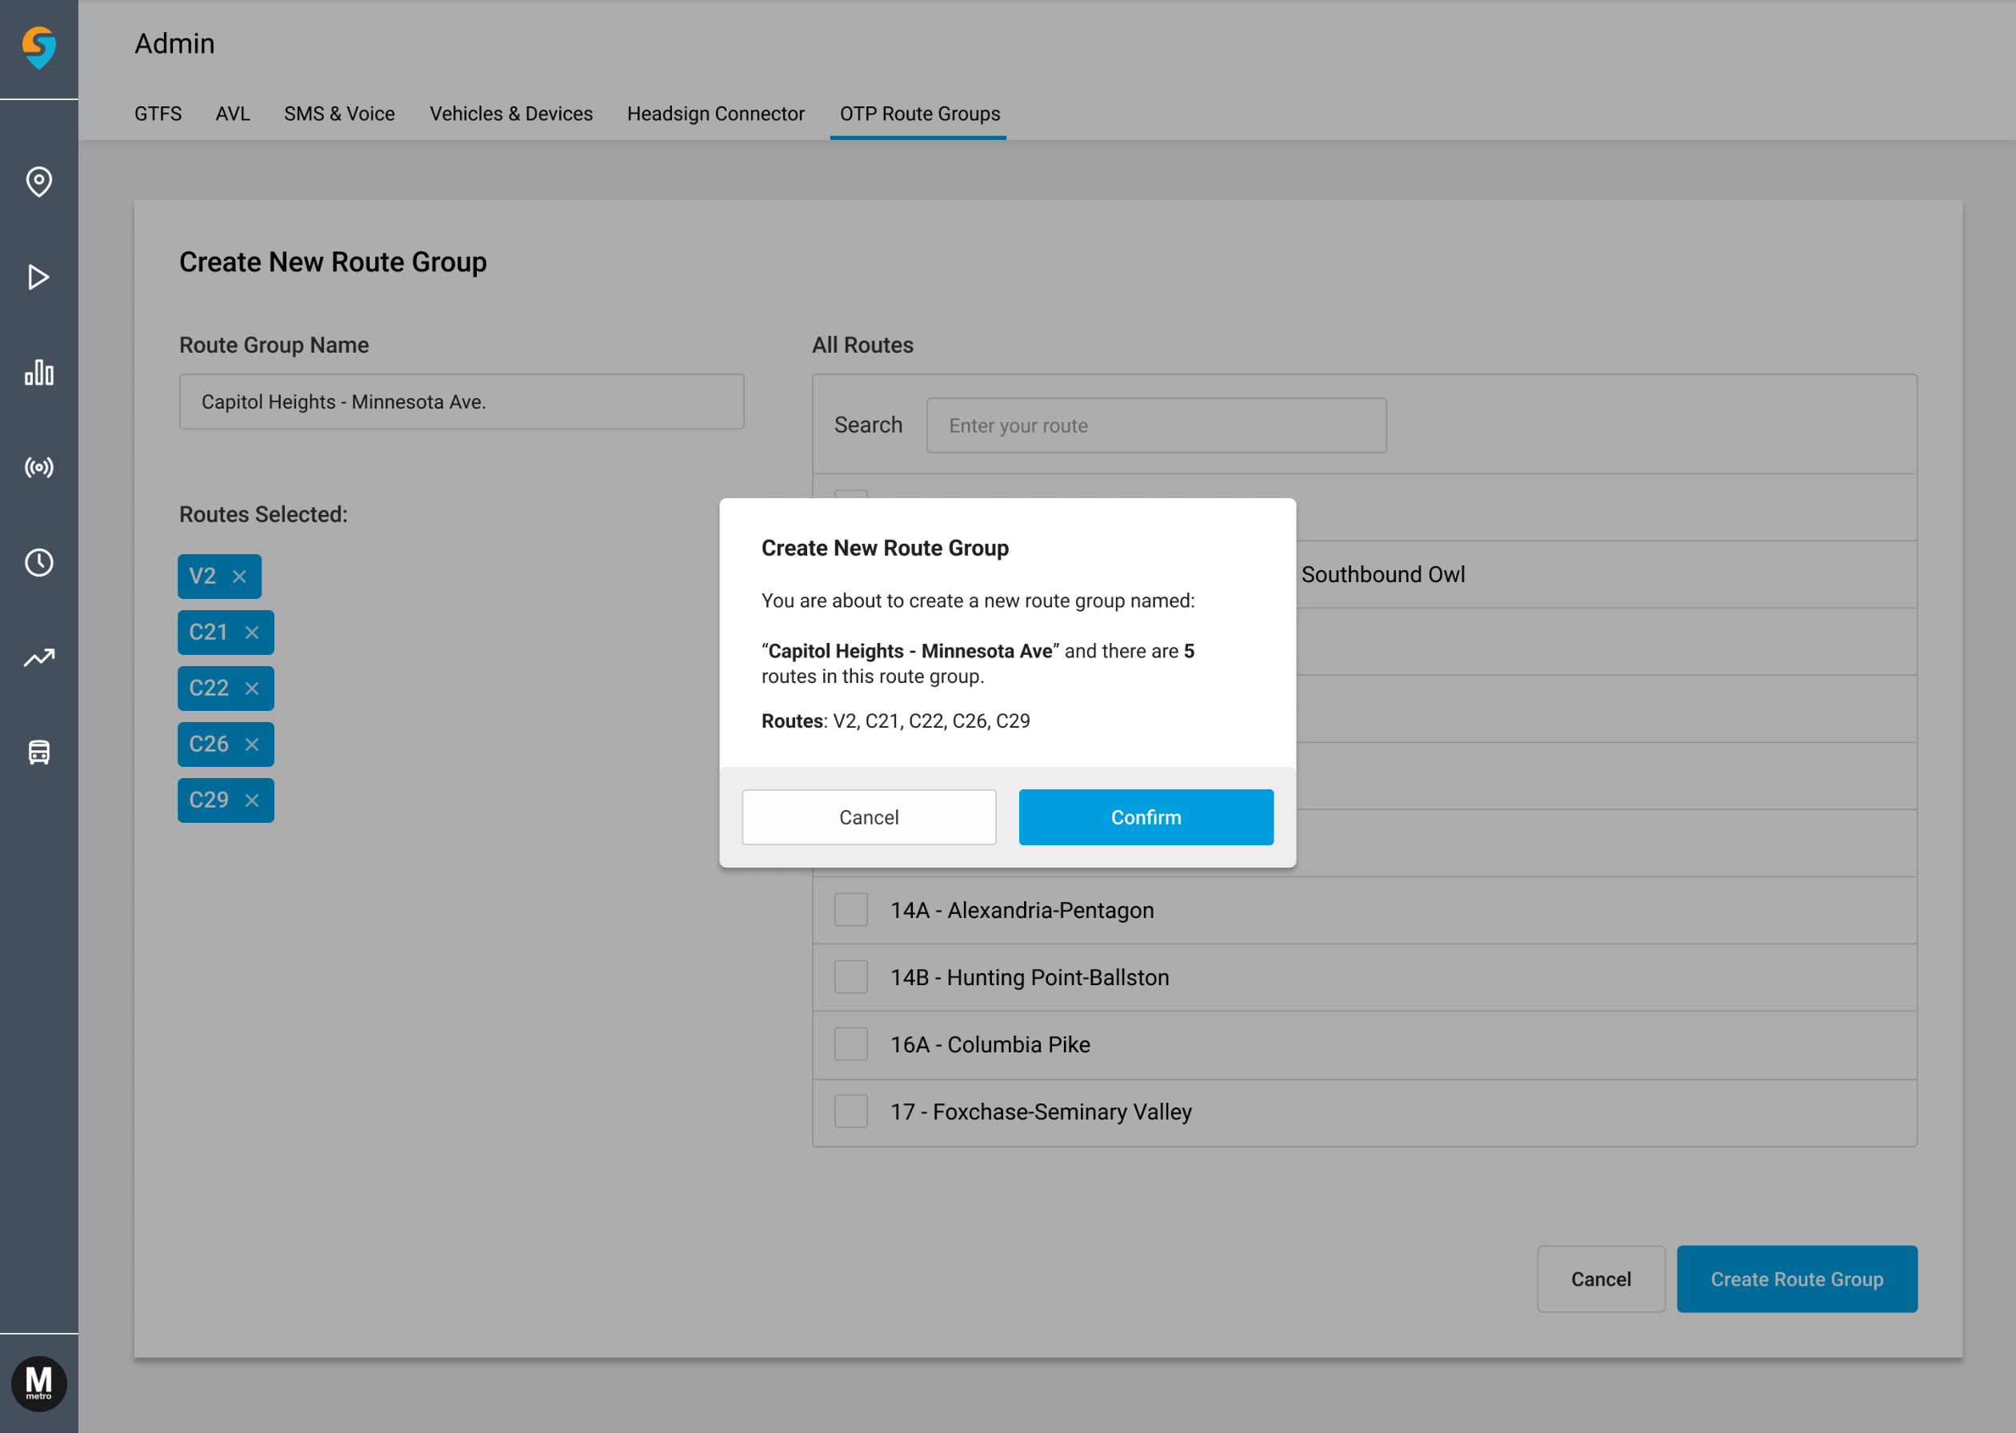This screenshot has width=2016, height=1433.
Task: Click the Southbound Owl route text
Action: pos(1383,574)
